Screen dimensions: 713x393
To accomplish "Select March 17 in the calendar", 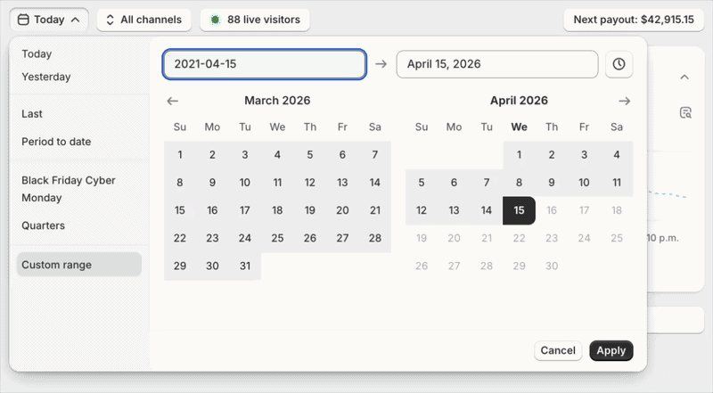I will pyautogui.click(x=245, y=211).
